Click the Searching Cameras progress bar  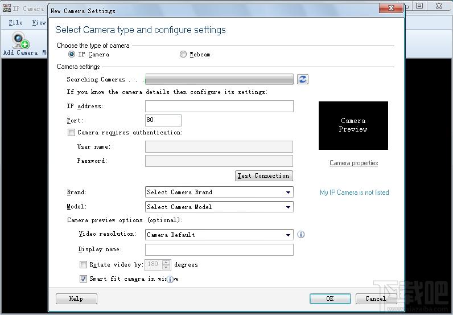point(219,79)
